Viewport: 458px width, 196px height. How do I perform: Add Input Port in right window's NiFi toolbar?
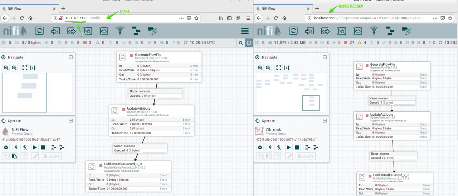tap(310, 31)
